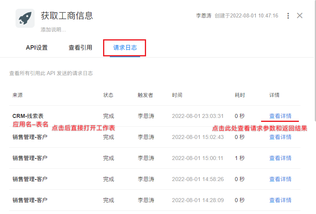Image resolution: width=316 pixels, height=214 pixels.
Task: View details for the 14:28:09 request
Action: coord(280,200)
